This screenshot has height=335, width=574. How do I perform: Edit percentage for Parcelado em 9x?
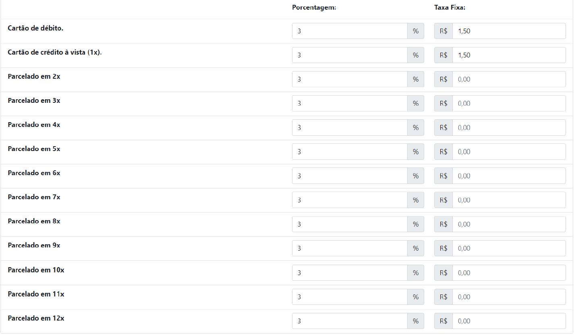(x=350, y=248)
